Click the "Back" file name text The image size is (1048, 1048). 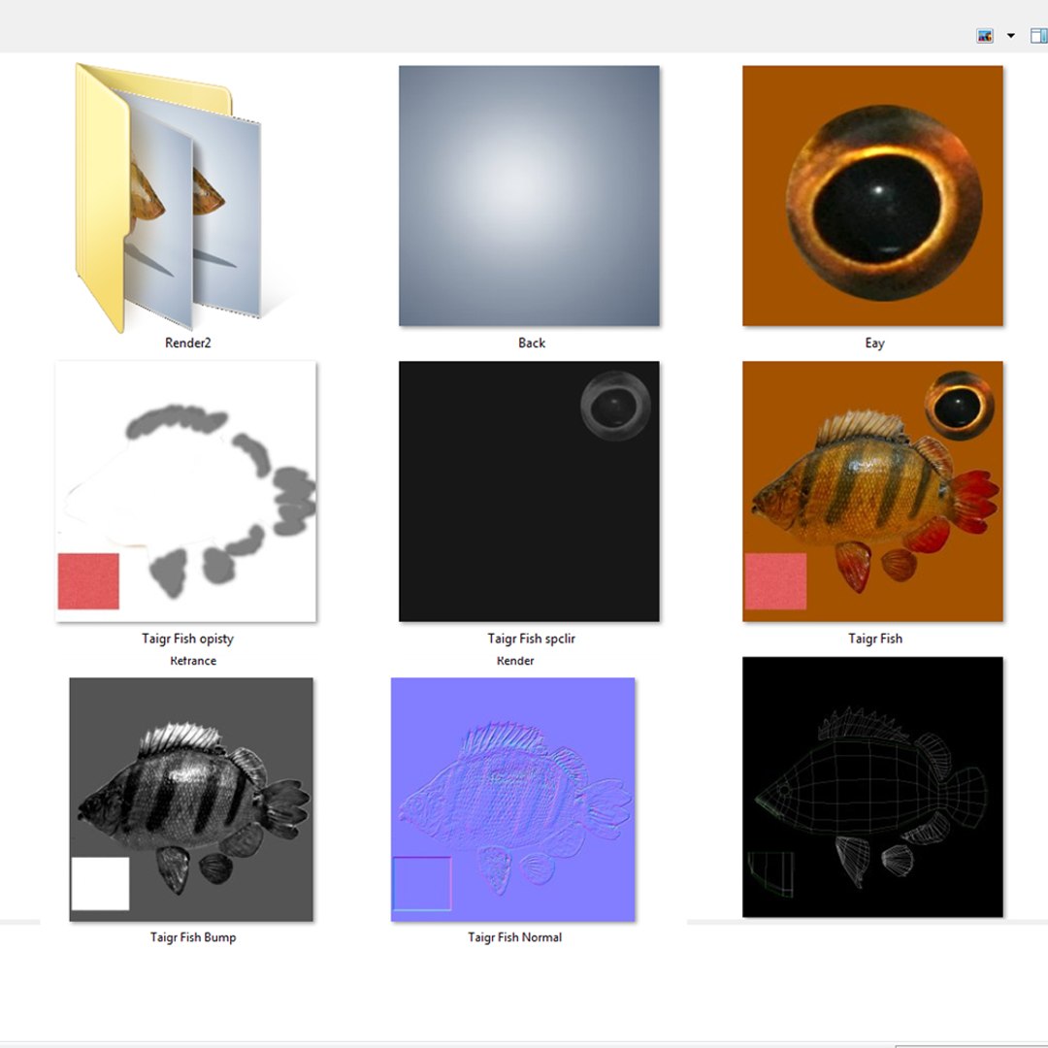coord(532,343)
